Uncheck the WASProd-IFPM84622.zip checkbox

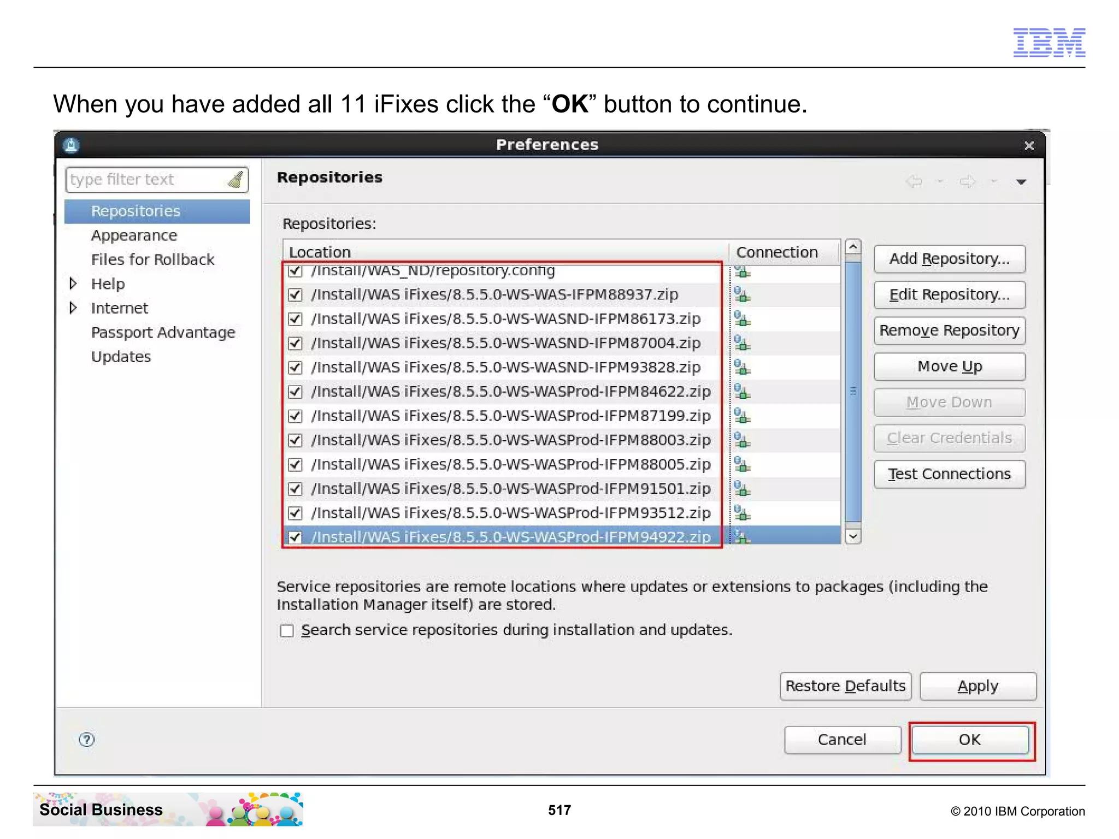[295, 392]
